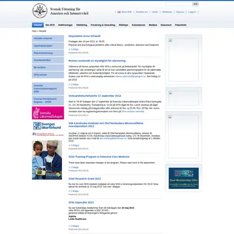Click the site title Svensk Förening för Anestesi
Image resolution: width=234 pixels, height=234 pixels.
(x=69, y=11)
